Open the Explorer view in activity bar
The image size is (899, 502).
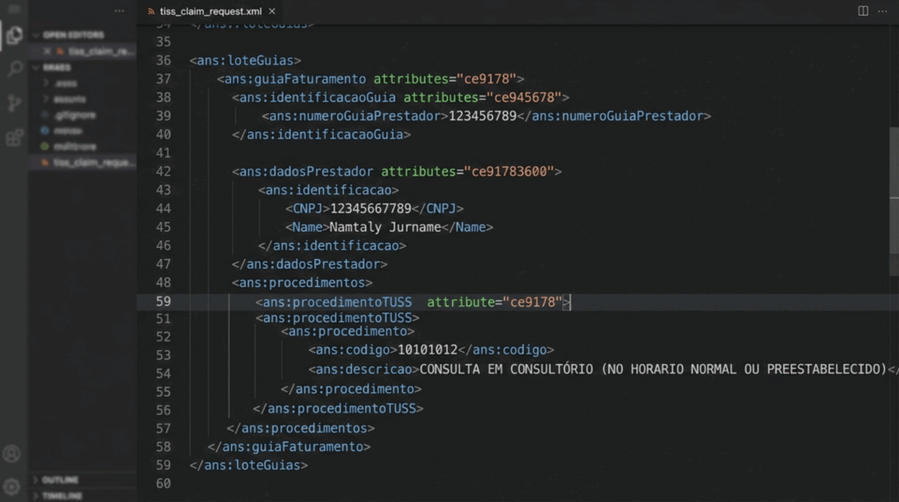click(14, 36)
